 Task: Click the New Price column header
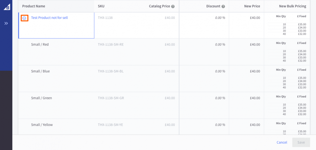pos(252,6)
